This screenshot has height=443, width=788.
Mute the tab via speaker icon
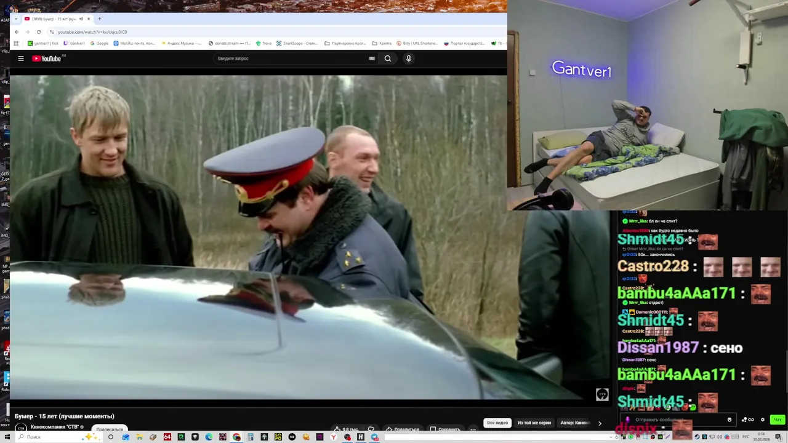click(81, 18)
